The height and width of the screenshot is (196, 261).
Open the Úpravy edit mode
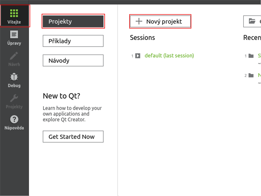[x=14, y=38]
